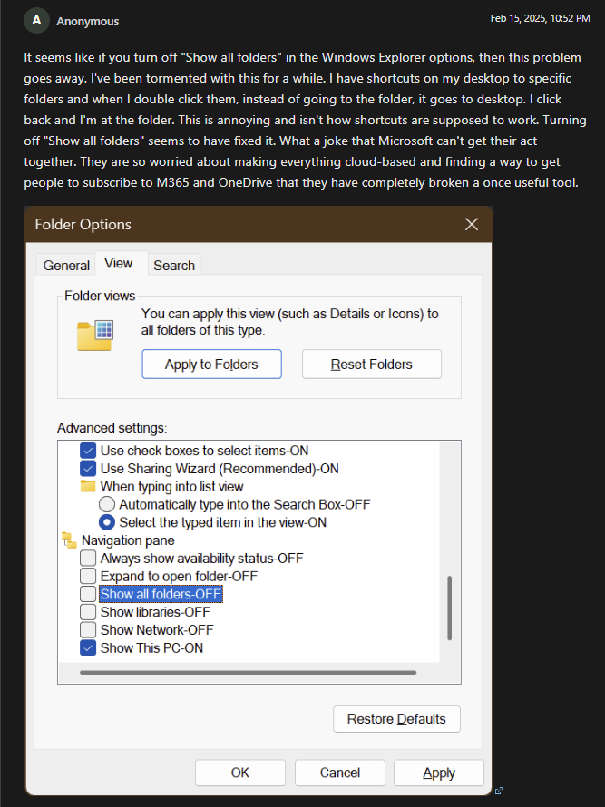Select the View tab
605x807 pixels.
click(x=119, y=263)
